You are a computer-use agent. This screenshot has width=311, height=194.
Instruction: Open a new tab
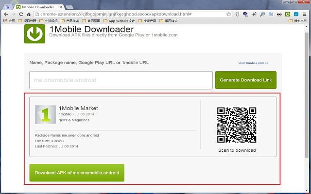(69, 7)
